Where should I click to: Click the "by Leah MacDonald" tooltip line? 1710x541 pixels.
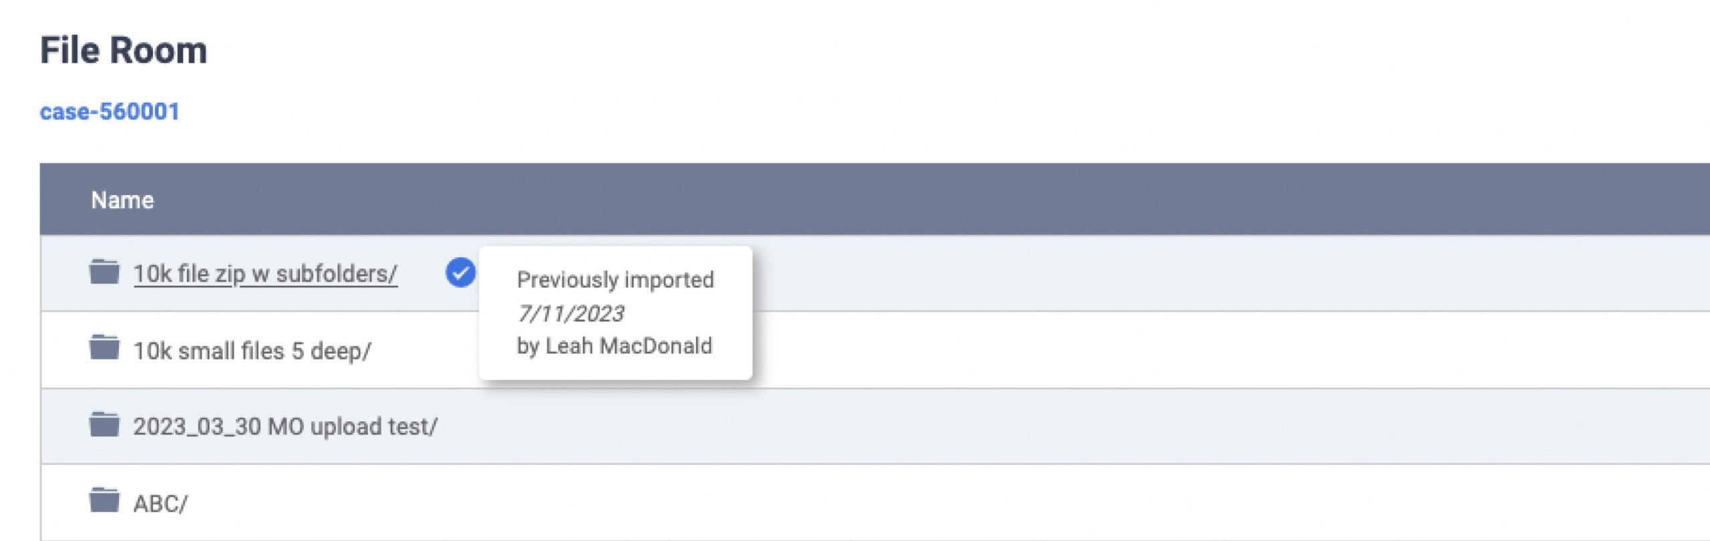pyautogui.click(x=615, y=346)
